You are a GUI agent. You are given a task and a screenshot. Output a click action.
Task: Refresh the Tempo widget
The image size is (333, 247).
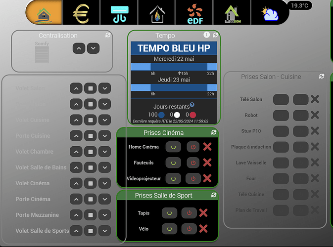pyautogui.click(x=215, y=35)
